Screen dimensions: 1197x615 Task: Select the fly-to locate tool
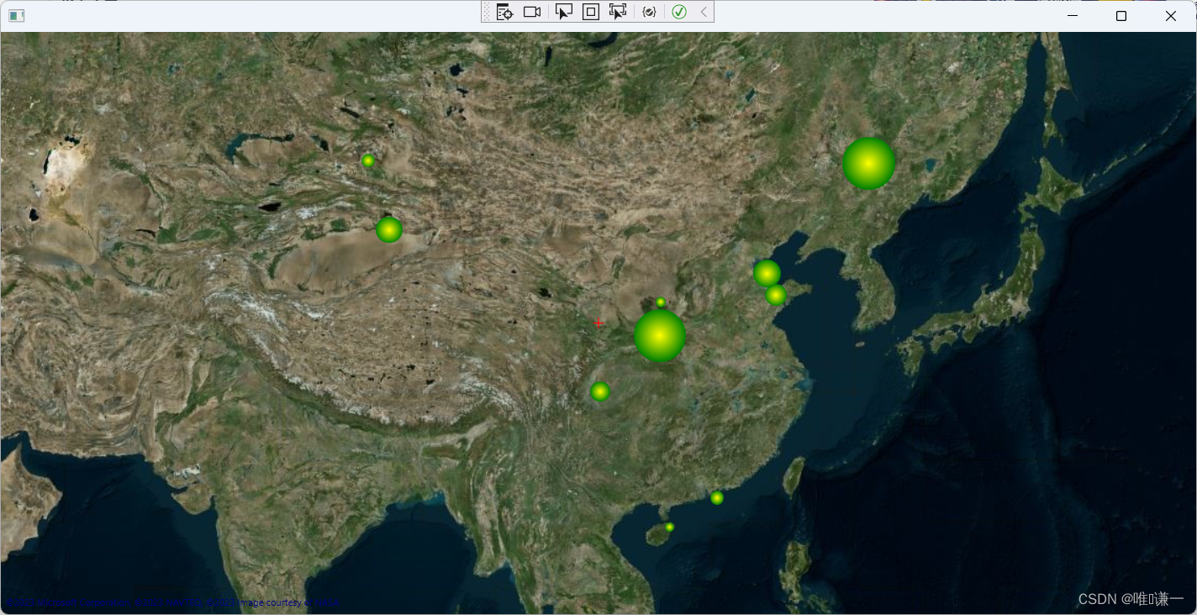pyautogui.click(x=504, y=12)
